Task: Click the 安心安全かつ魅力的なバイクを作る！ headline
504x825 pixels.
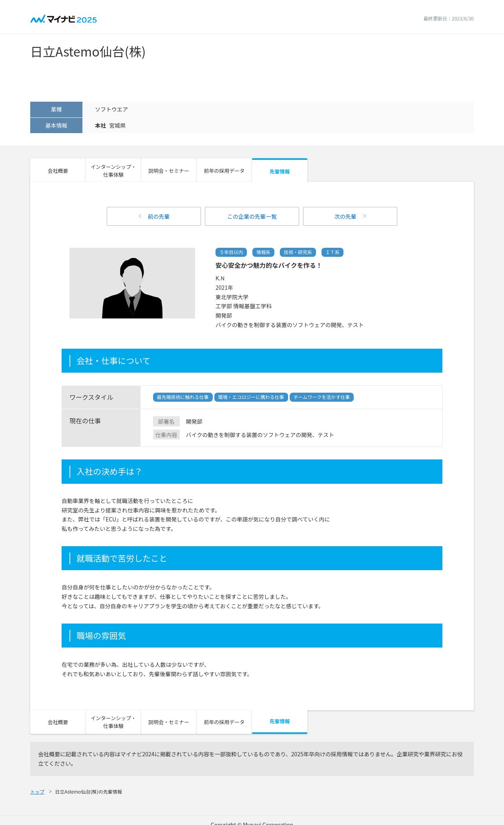Action: pyautogui.click(x=268, y=265)
